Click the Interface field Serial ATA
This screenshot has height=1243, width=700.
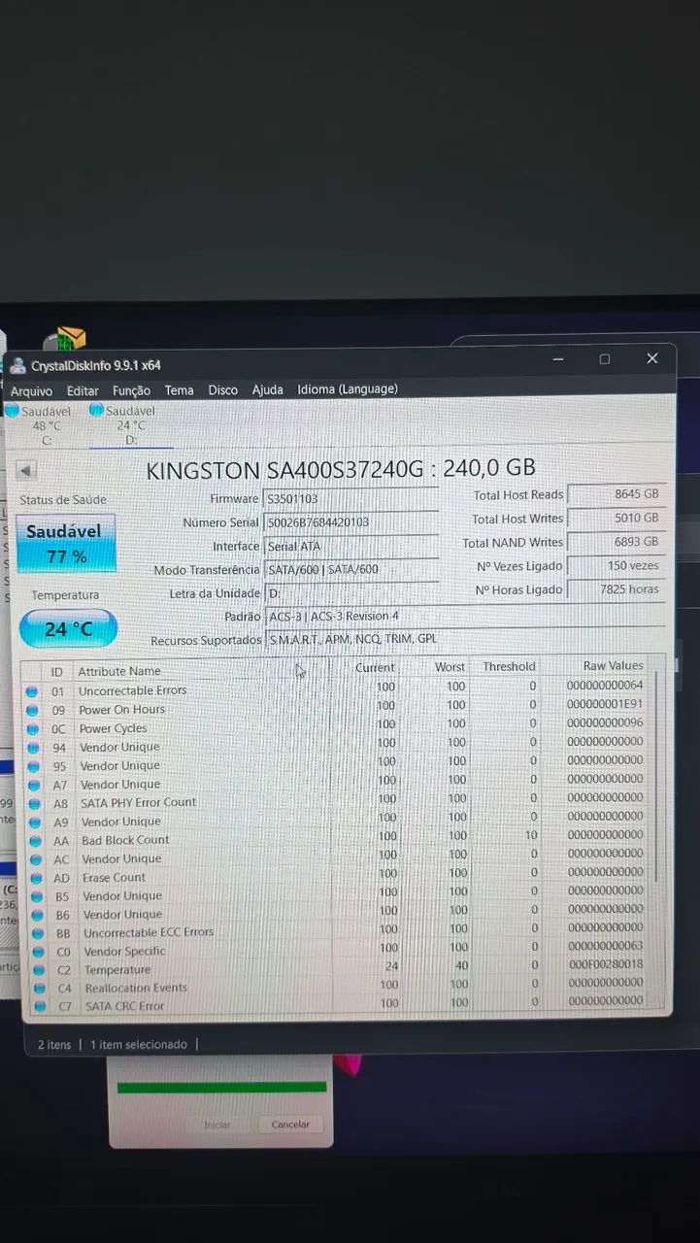[351, 546]
